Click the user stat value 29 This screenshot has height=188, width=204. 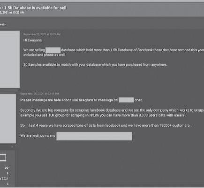coord(7,168)
